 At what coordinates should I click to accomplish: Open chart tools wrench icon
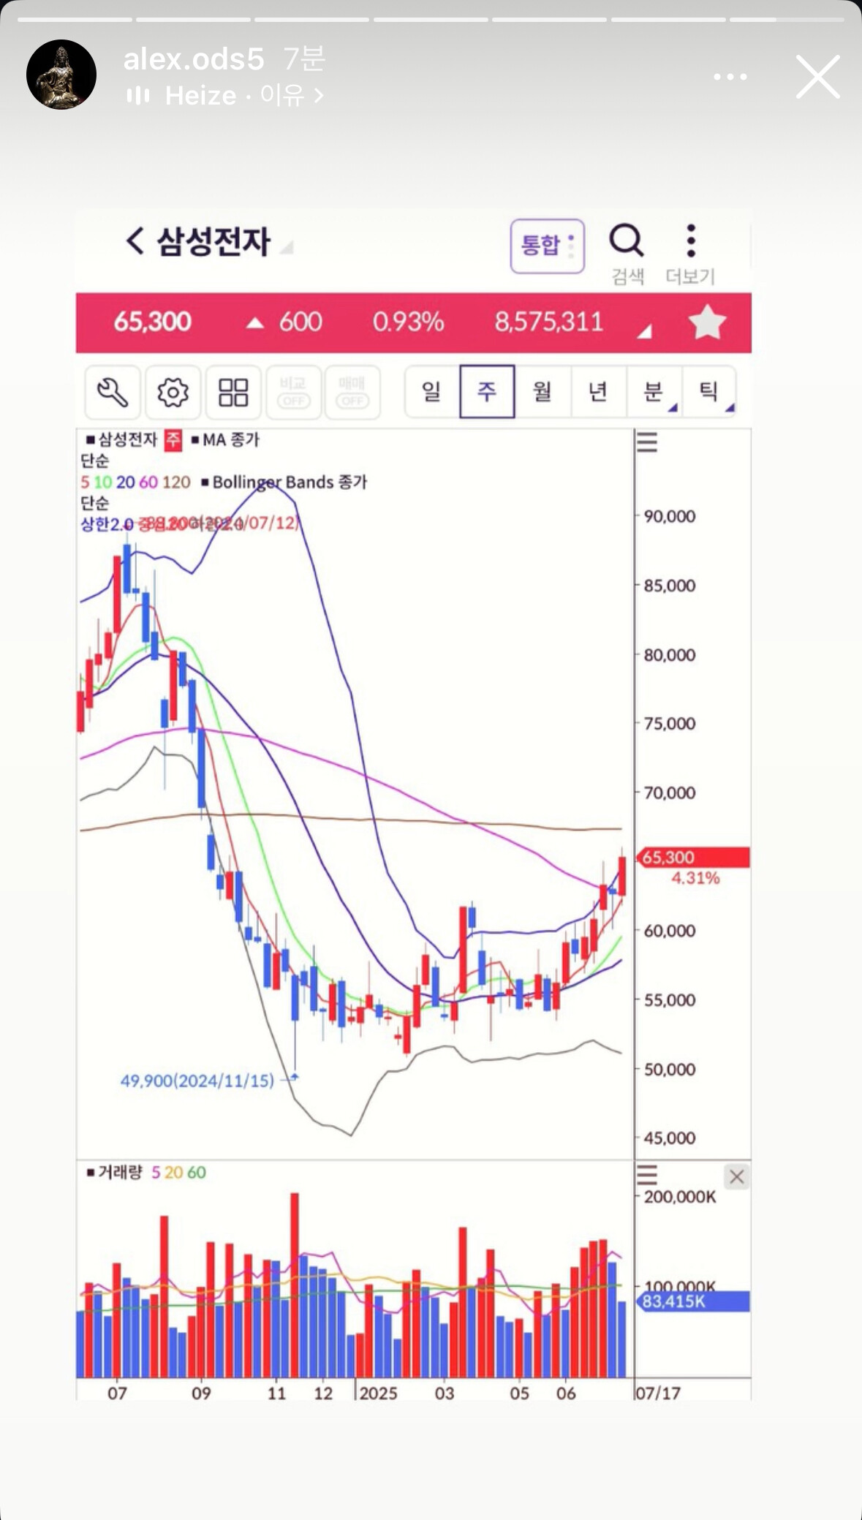(113, 392)
